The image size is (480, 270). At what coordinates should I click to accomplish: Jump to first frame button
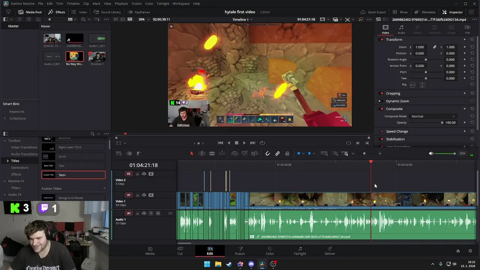tap(220, 143)
